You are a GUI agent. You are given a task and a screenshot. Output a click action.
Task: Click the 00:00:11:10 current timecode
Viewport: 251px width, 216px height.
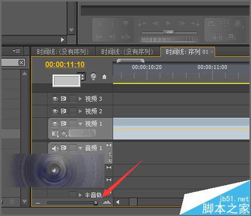click(x=65, y=64)
